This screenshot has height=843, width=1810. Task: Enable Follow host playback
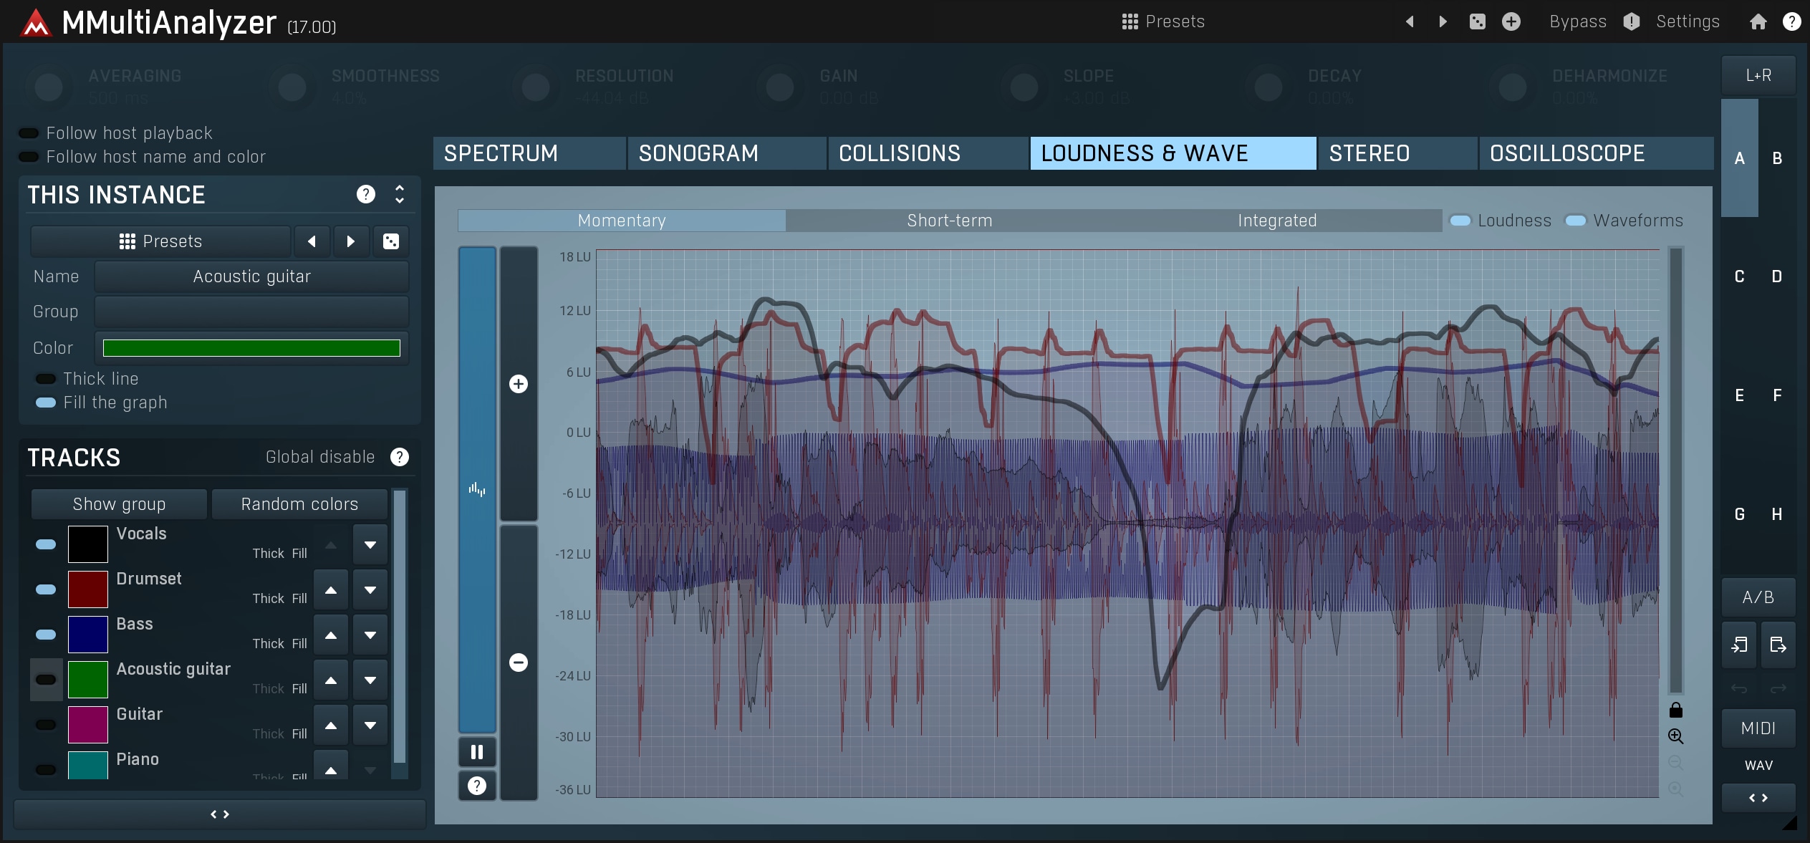pyautogui.click(x=29, y=133)
